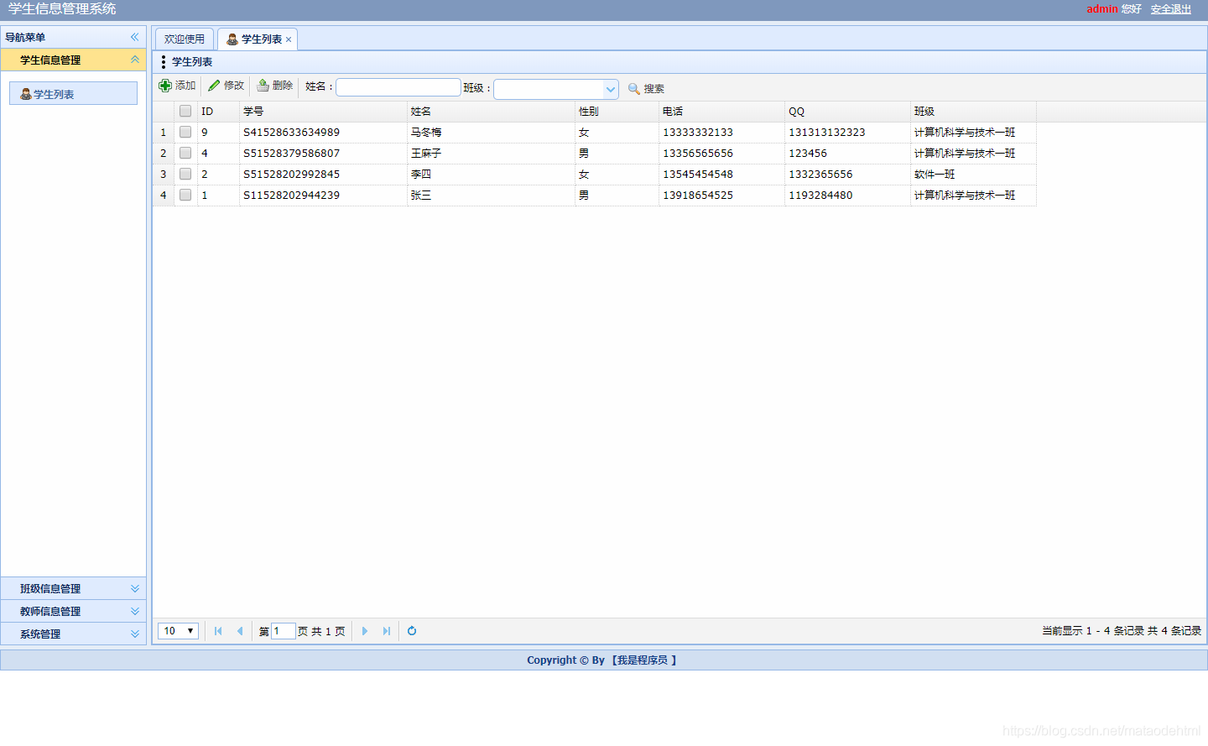Screen dimensions: 1208x746
Task: Expand the 教师信息管理 accordion section
Action: point(134,611)
